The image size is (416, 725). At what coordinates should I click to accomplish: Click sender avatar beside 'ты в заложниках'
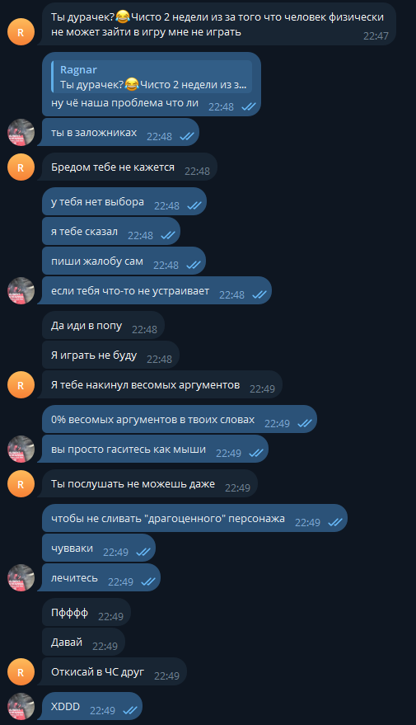coord(21,132)
